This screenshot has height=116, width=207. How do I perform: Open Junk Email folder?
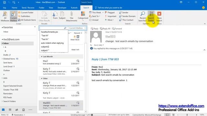pyautogui.click(x=9, y=67)
